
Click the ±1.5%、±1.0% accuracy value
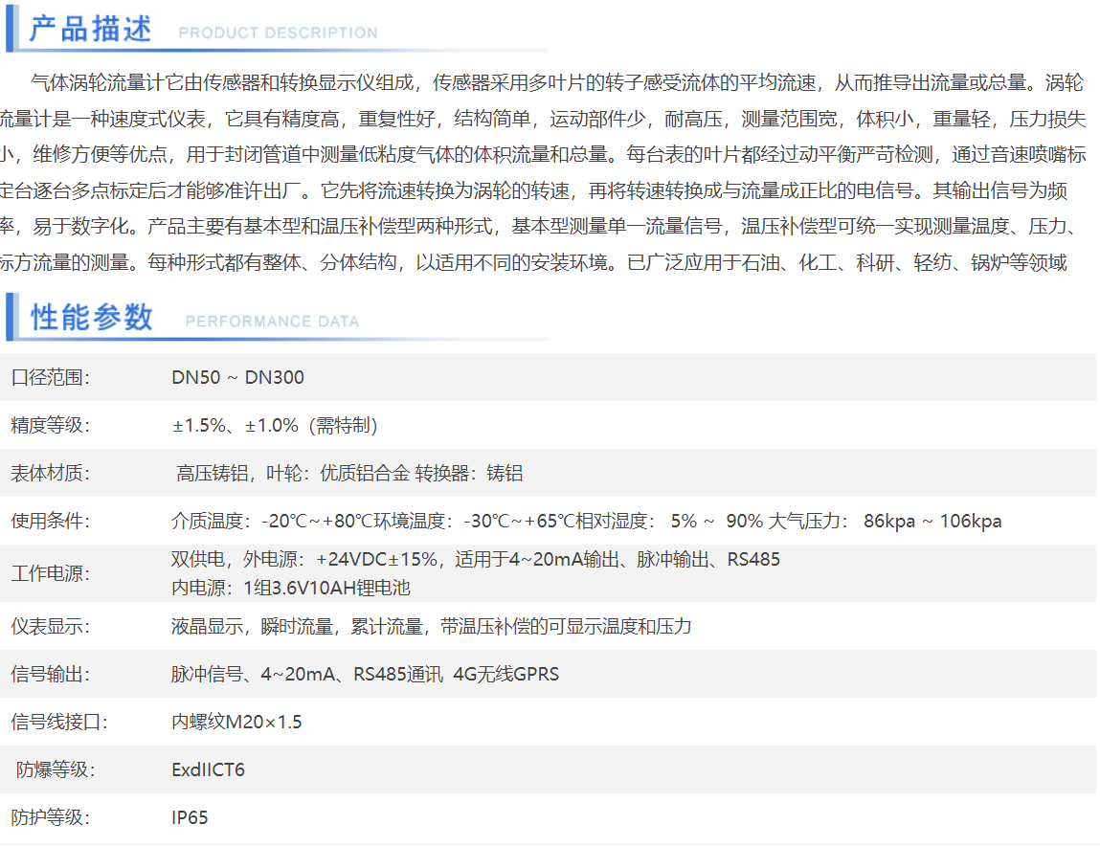[275, 425]
